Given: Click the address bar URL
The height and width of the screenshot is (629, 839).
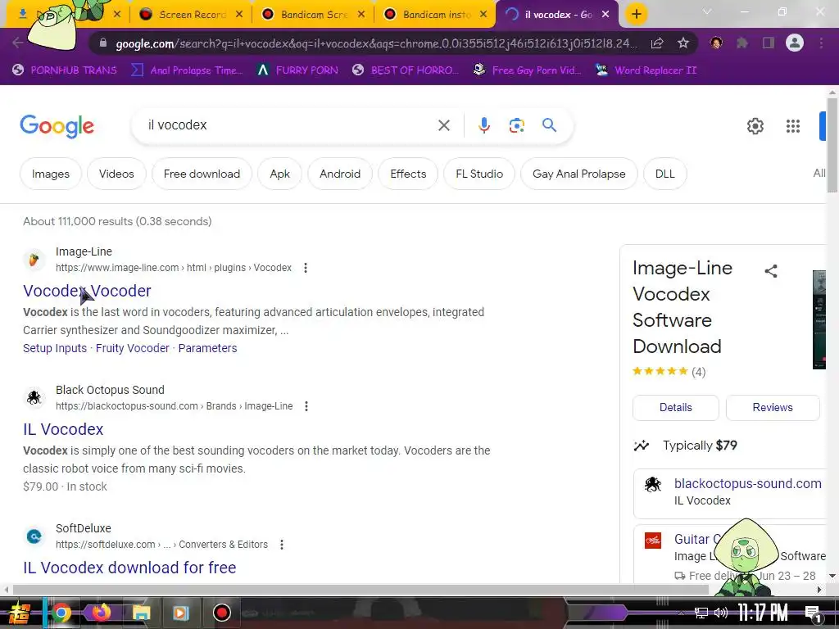Looking at the screenshot, I should pyautogui.click(x=376, y=43).
